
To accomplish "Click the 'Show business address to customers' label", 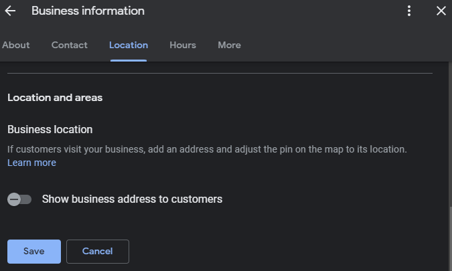I will (132, 199).
